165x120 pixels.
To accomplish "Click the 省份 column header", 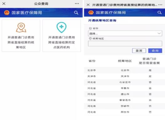I will [92, 61].
